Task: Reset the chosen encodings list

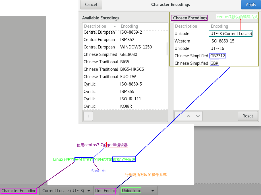Action: pyautogui.click(x=248, y=116)
